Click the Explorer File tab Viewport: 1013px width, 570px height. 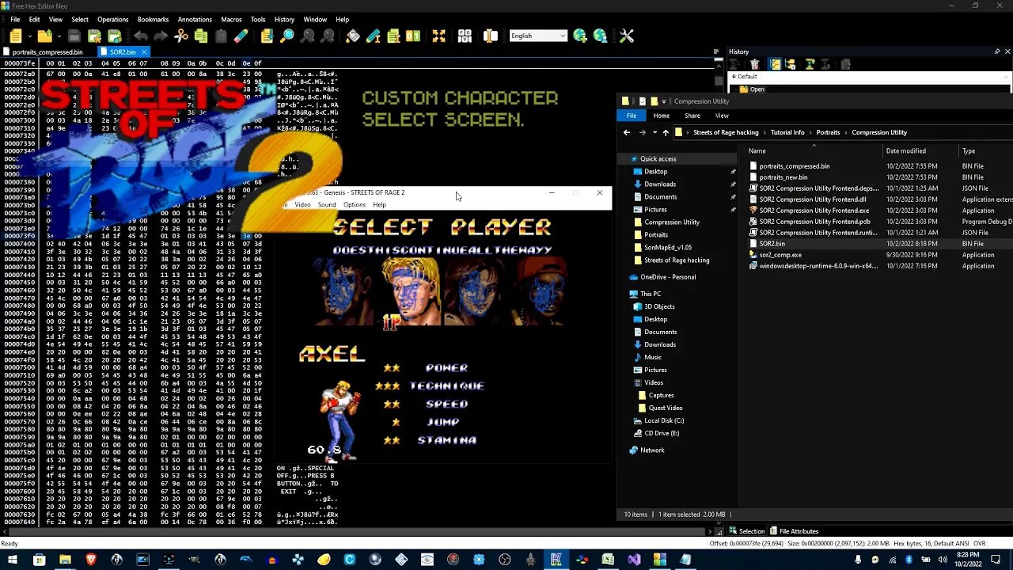point(632,116)
